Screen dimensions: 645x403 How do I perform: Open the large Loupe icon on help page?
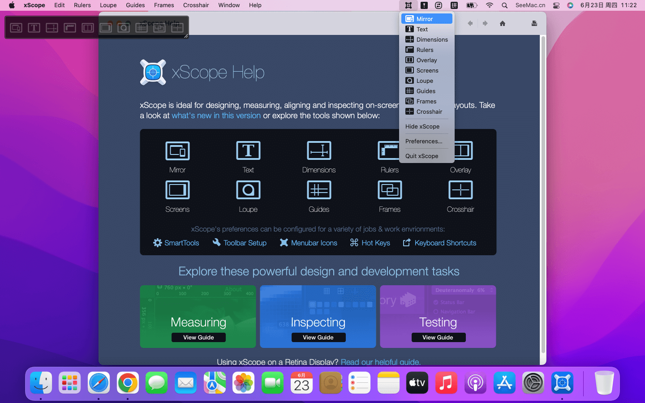pyautogui.click(x=248, y=190)
